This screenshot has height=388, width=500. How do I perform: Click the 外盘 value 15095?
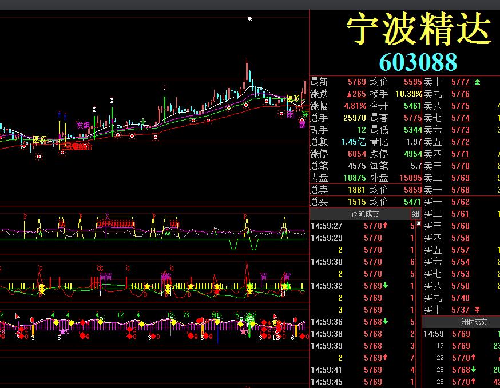click(410, 178)
